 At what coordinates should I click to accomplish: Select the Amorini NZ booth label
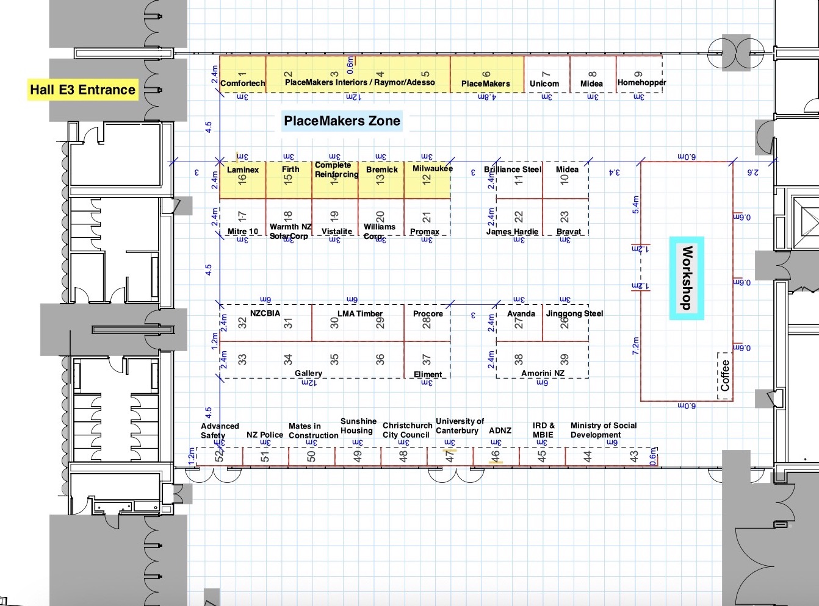(x=541, y=373)
